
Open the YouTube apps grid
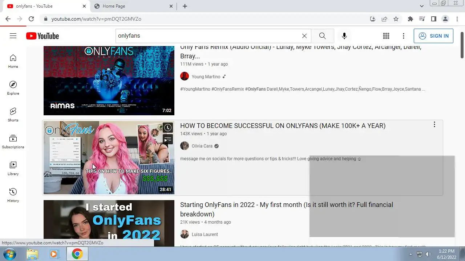[386, 36]
